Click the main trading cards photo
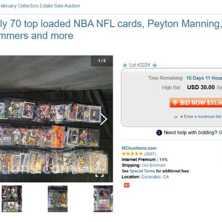 coord(57,119)
